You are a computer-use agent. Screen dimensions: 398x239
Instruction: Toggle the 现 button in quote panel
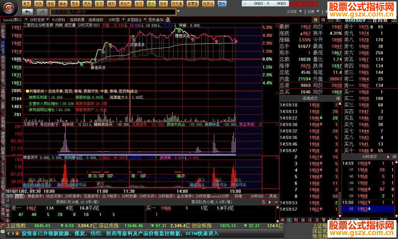323,20
